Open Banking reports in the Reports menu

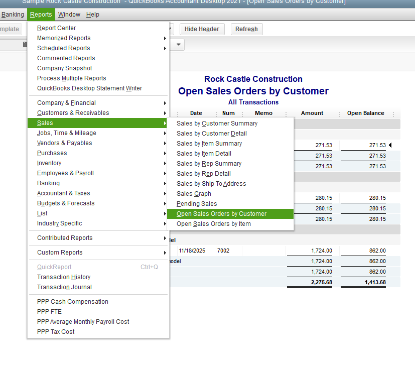(x=98, y=183)
